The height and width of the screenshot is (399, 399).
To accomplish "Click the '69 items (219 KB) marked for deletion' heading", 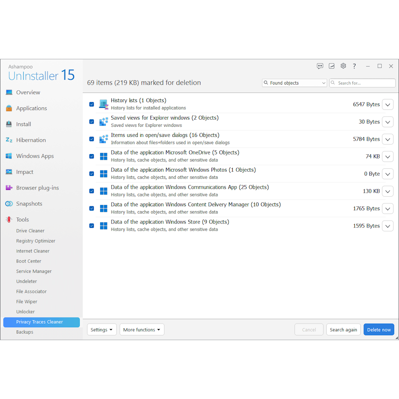I will (144, 83).
